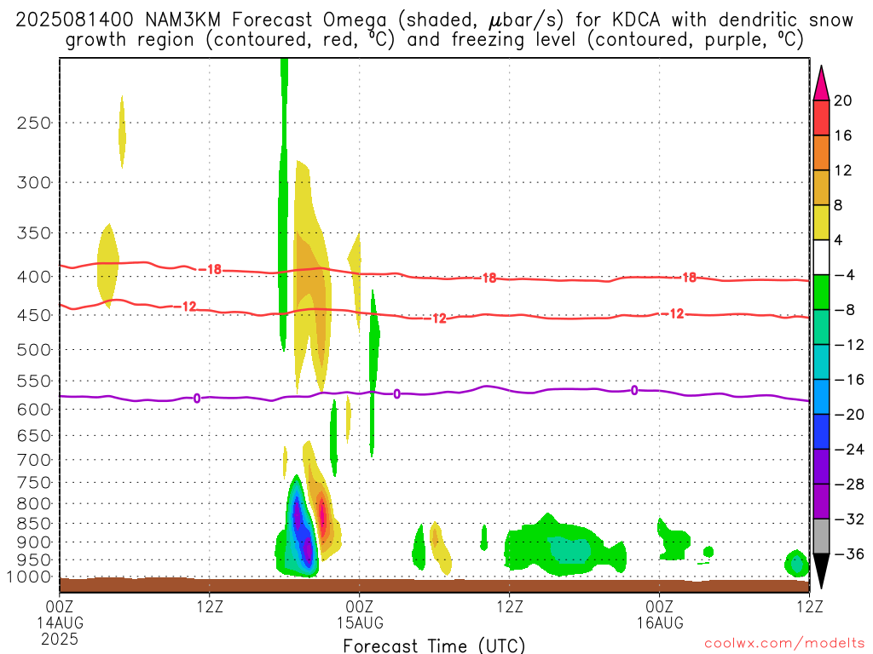Click the 750 pressure level label

point(34,483)
